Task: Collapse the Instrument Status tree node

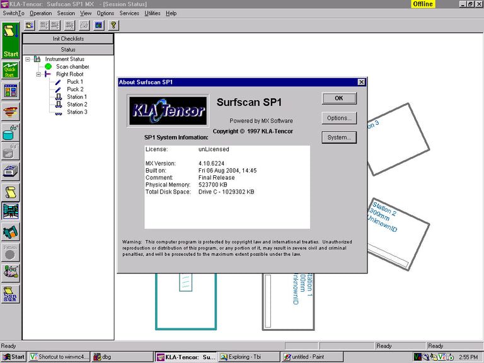Action: 28,59
